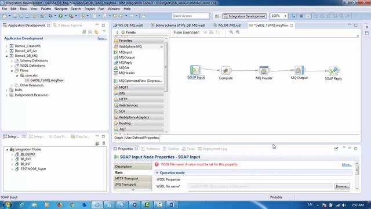Click the zoom in magnifier icon

point(231,33)
